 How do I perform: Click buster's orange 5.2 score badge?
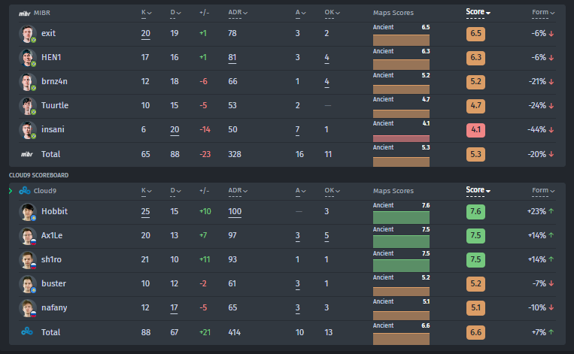pyautogui.click(x=475, y=284)
